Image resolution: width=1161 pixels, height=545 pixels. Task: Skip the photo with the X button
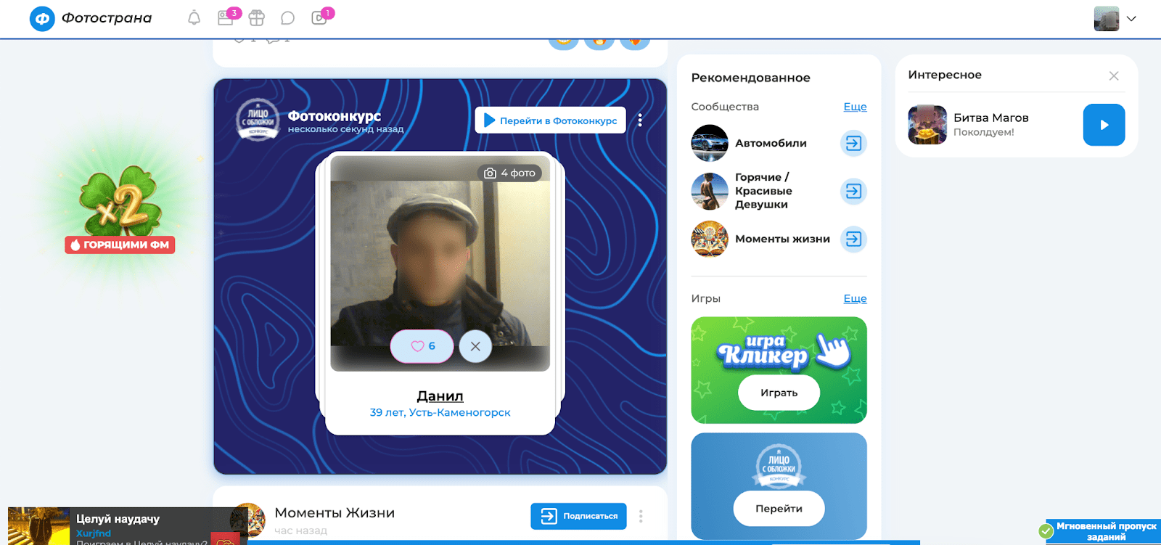[475, 346]
